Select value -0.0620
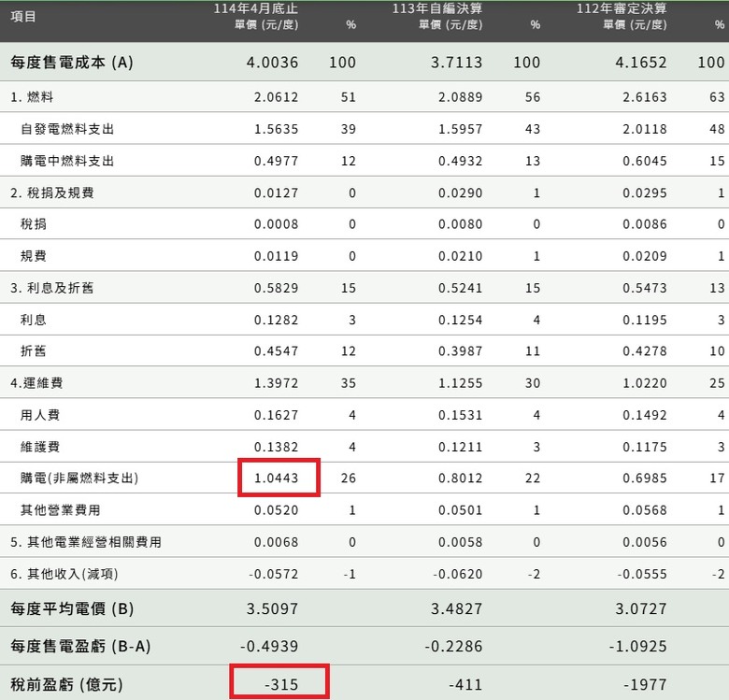The image size is (729, 700). (x=457, y=574)
